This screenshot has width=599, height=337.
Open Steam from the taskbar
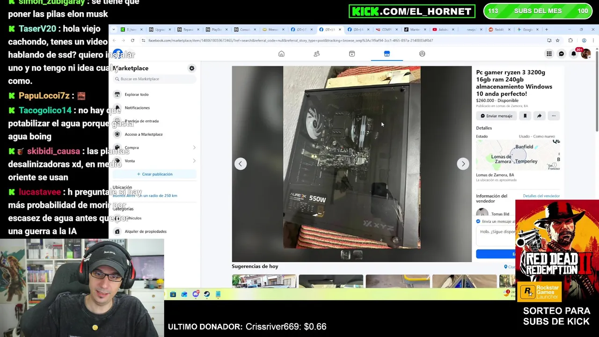tap(207, 294)
